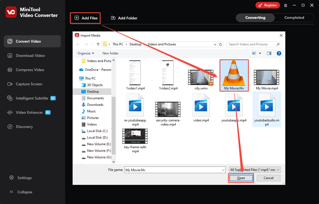Change the file view layout icon
The width and height of the screenshot is (319, 204).
pos(254,53)
